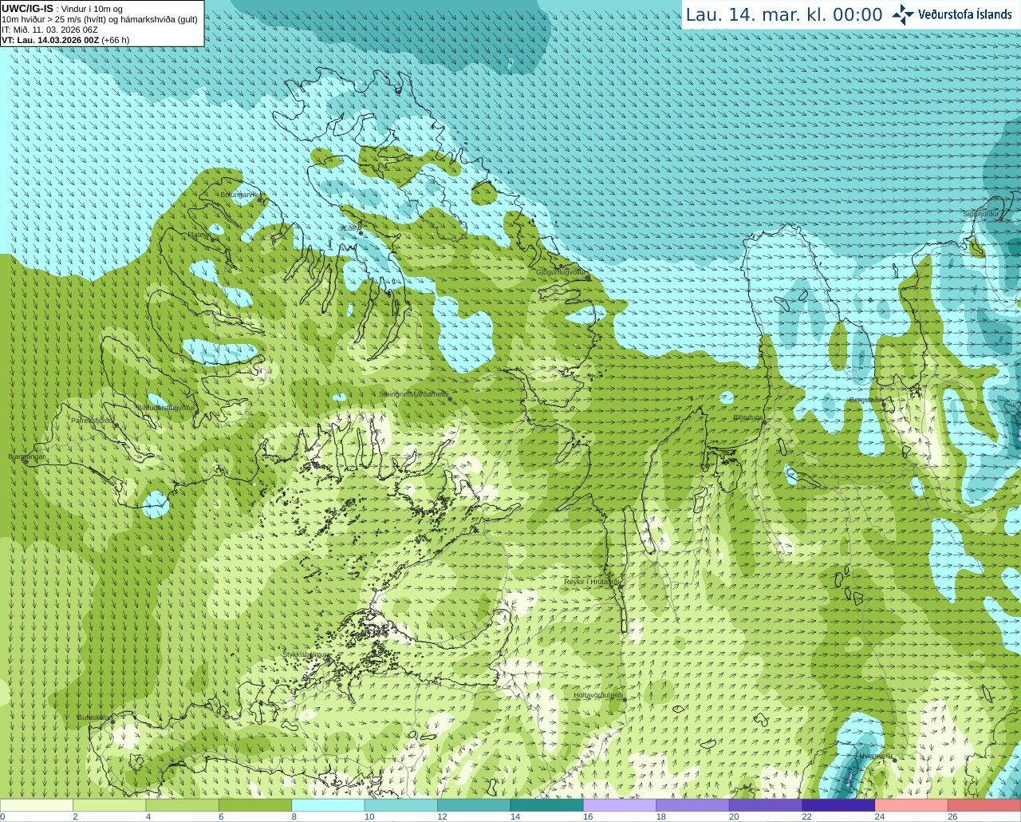Select the 6–8 m/s green legend swatch
The height and width of the screenshot is (822, 1021).
[x=255, y=805]
